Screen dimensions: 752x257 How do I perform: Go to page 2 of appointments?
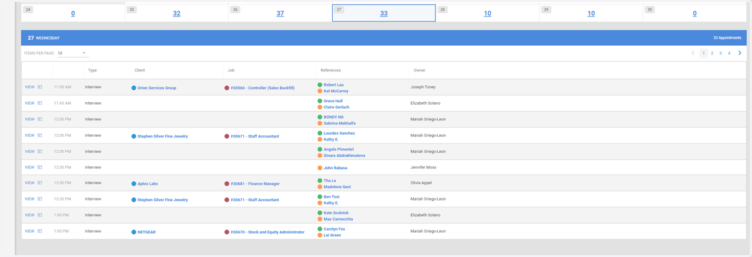point(712,53)
